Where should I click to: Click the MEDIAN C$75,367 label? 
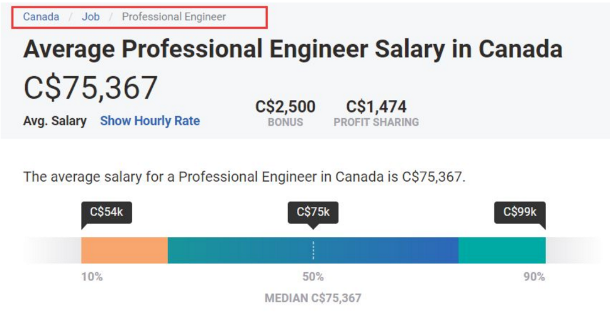313,298
